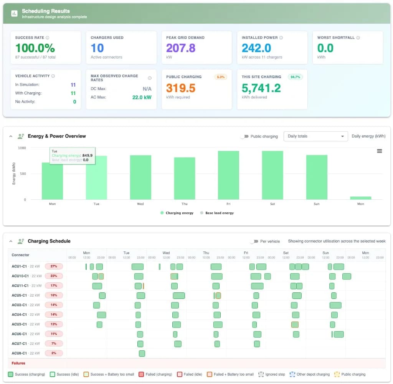This screenshot has height=384, width=393.
Task: Click the Success + Battery too small swatch
Action: [x=86, y=374]
